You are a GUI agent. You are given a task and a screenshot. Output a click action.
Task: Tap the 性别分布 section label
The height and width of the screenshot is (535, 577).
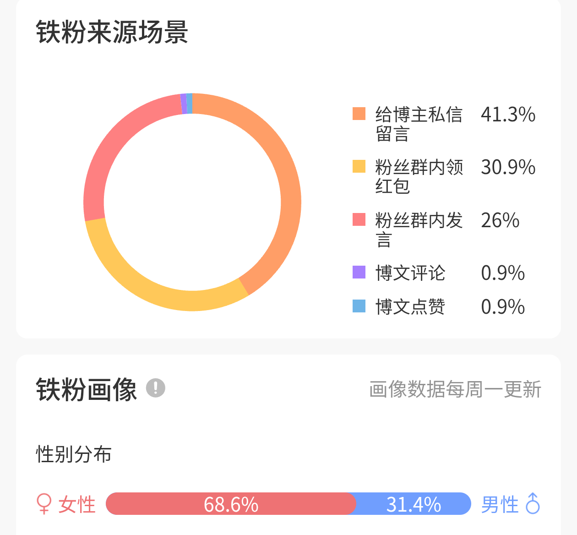click(x=74, y=454)
